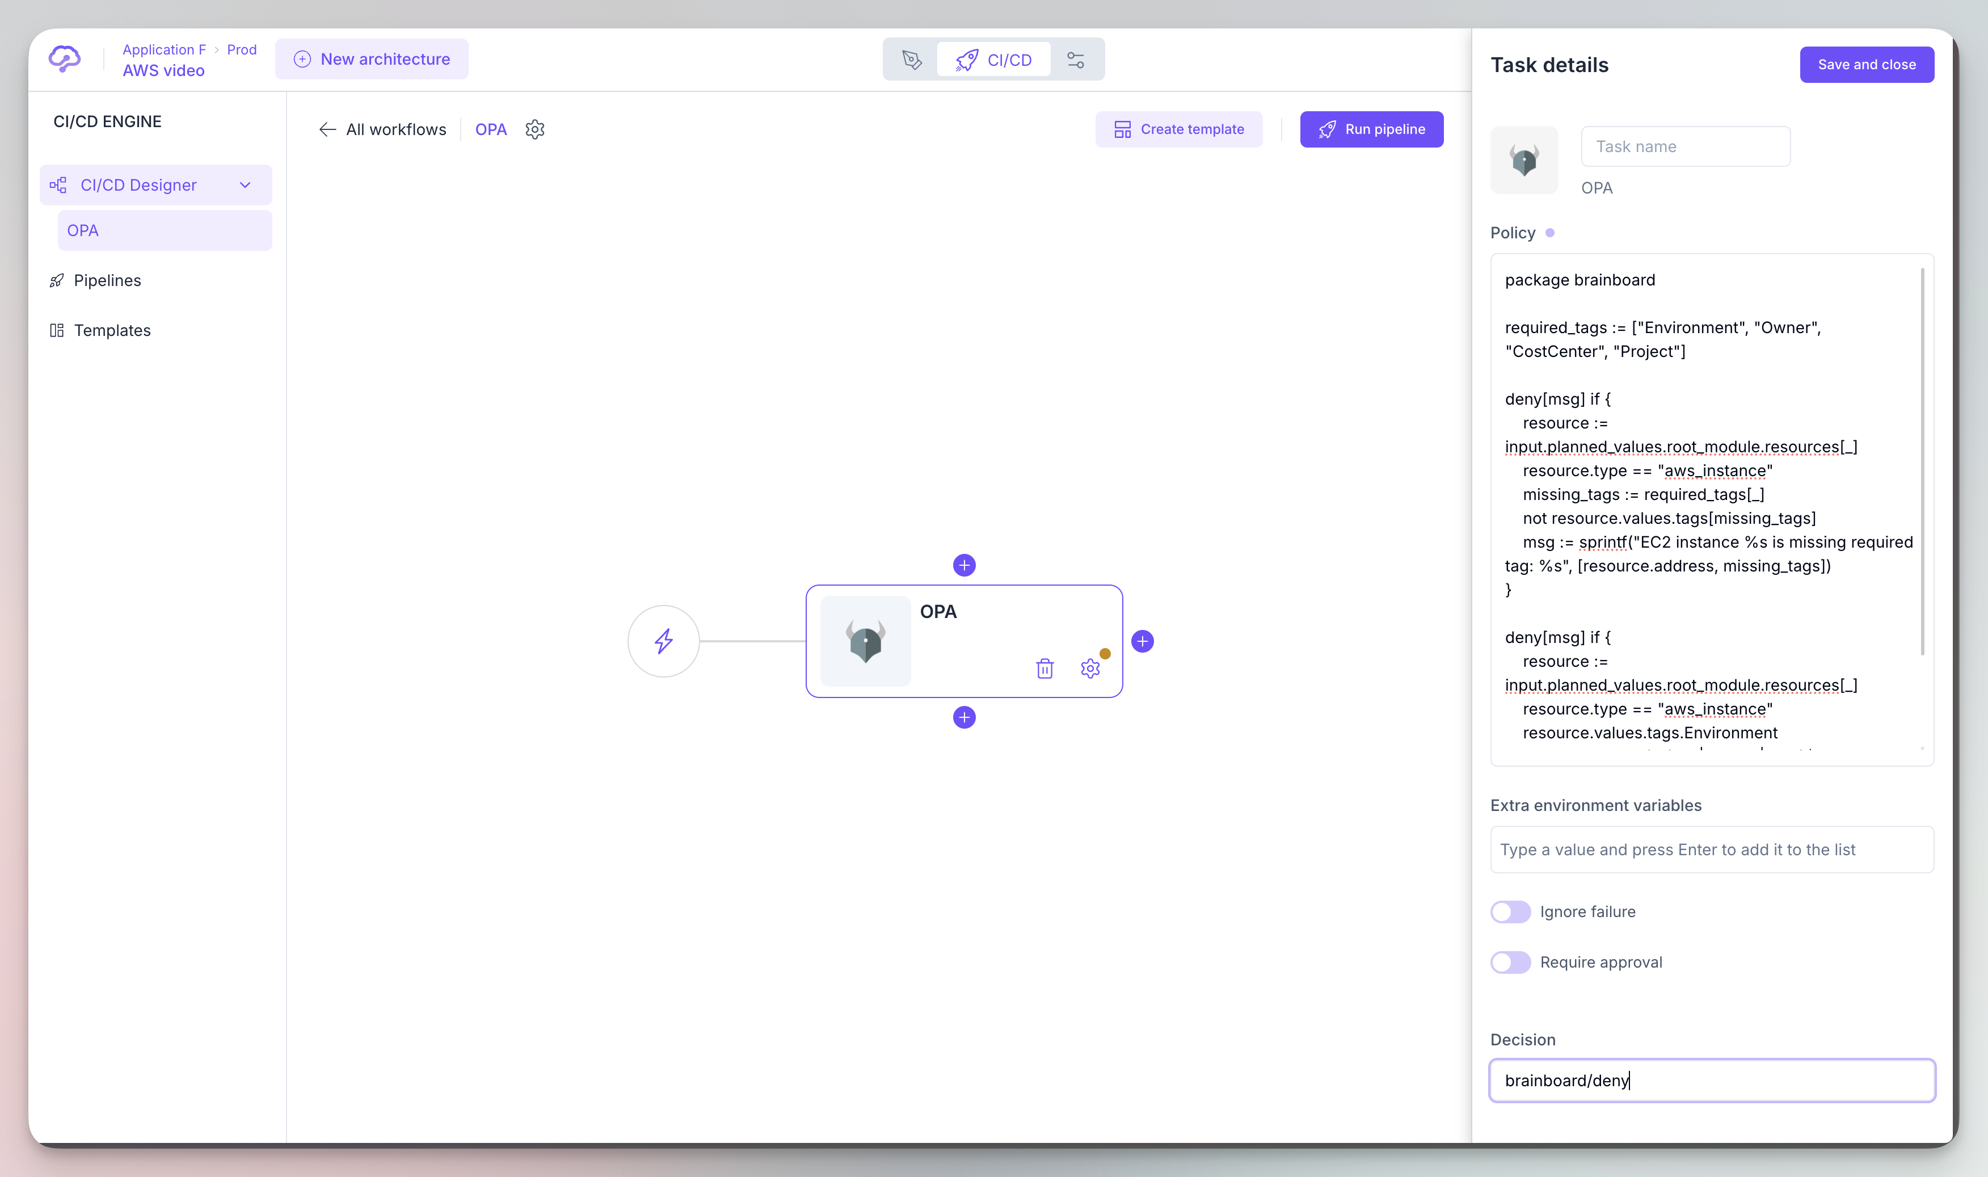Collapse the CI/CD Designer section chevron
The image size is (1988, 1177).
tap(245, 185)
